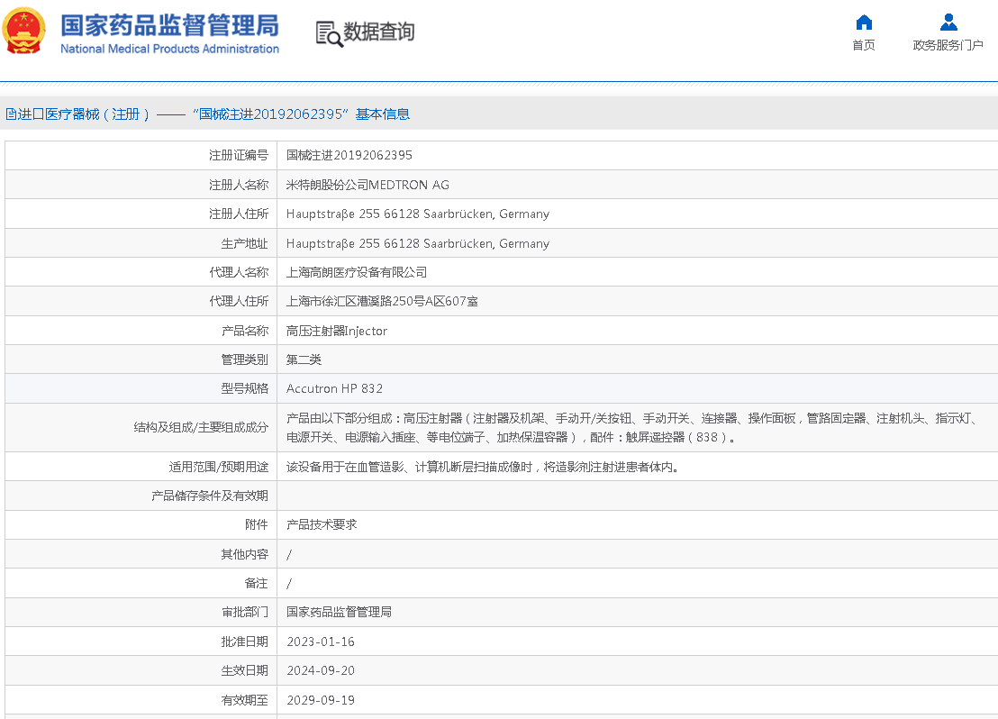Screen dimensions: 998x719
Task: Click registration number value in 注册证编号 row
Action: [x=349, y=155]
